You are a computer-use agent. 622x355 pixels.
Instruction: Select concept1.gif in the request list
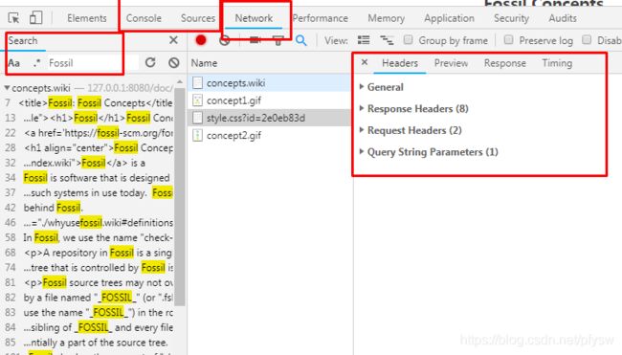pos(269,100)
